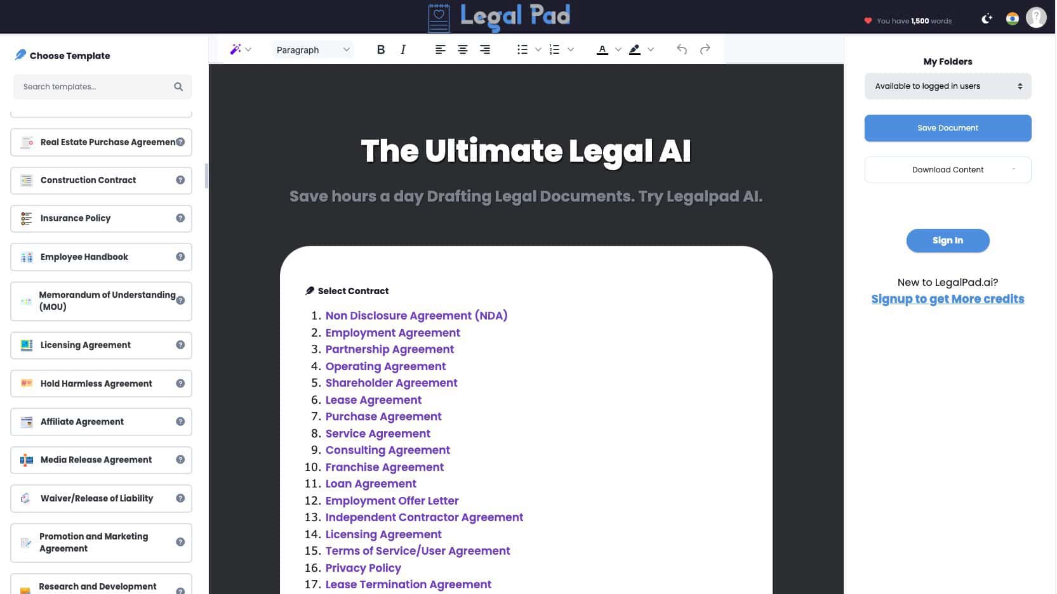Align text to the center
The height and width of the screenshot is (594, 1057).
462,49
